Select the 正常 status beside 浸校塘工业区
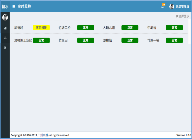Screen dimensions: 192x139 tap(41, 40)
